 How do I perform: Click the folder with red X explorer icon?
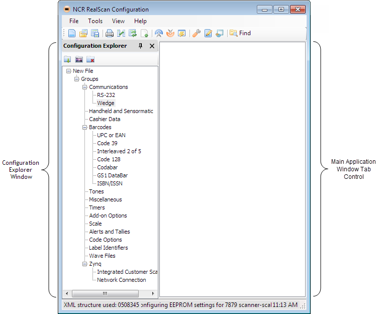coord(90,59)
